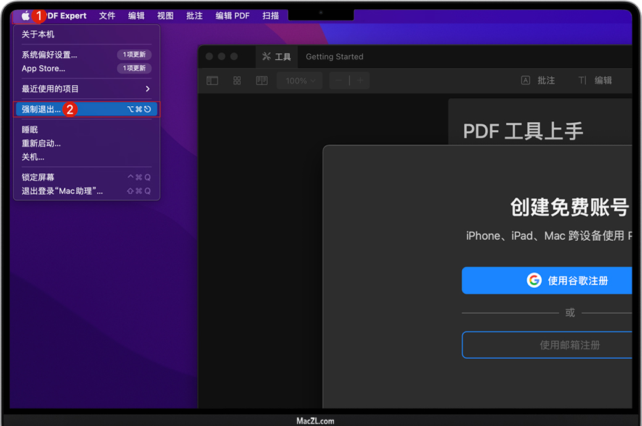
Task: Click the 1项更新 badge beside App Store
Action: tap(135, 68)
